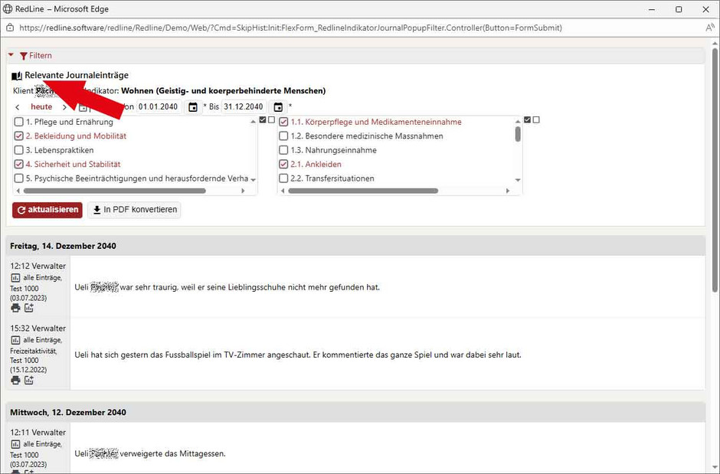The image size is (720, 474).
Task: Check the box for 2.2. Transfersituationen
Action: [x=283, y=178]
